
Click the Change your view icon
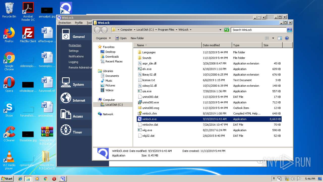click(x=267, y=38)
